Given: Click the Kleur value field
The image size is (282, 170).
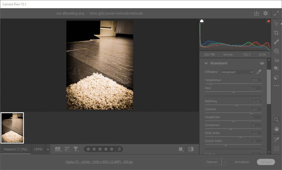Looking at the screenshot, I should tap(256, 88).
